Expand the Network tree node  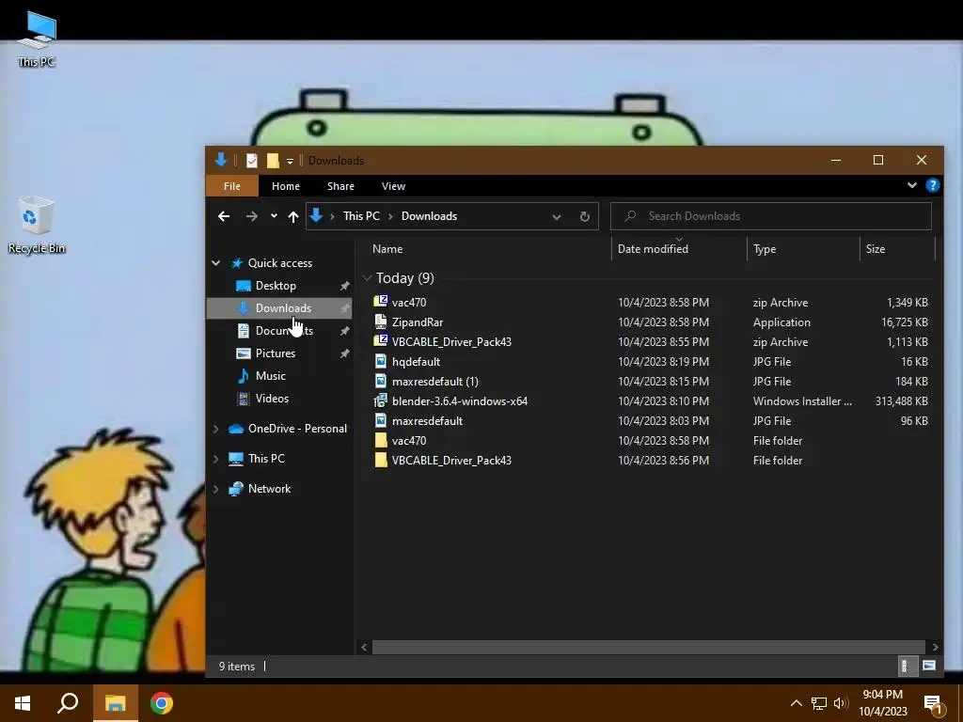[x=215, y=489]
